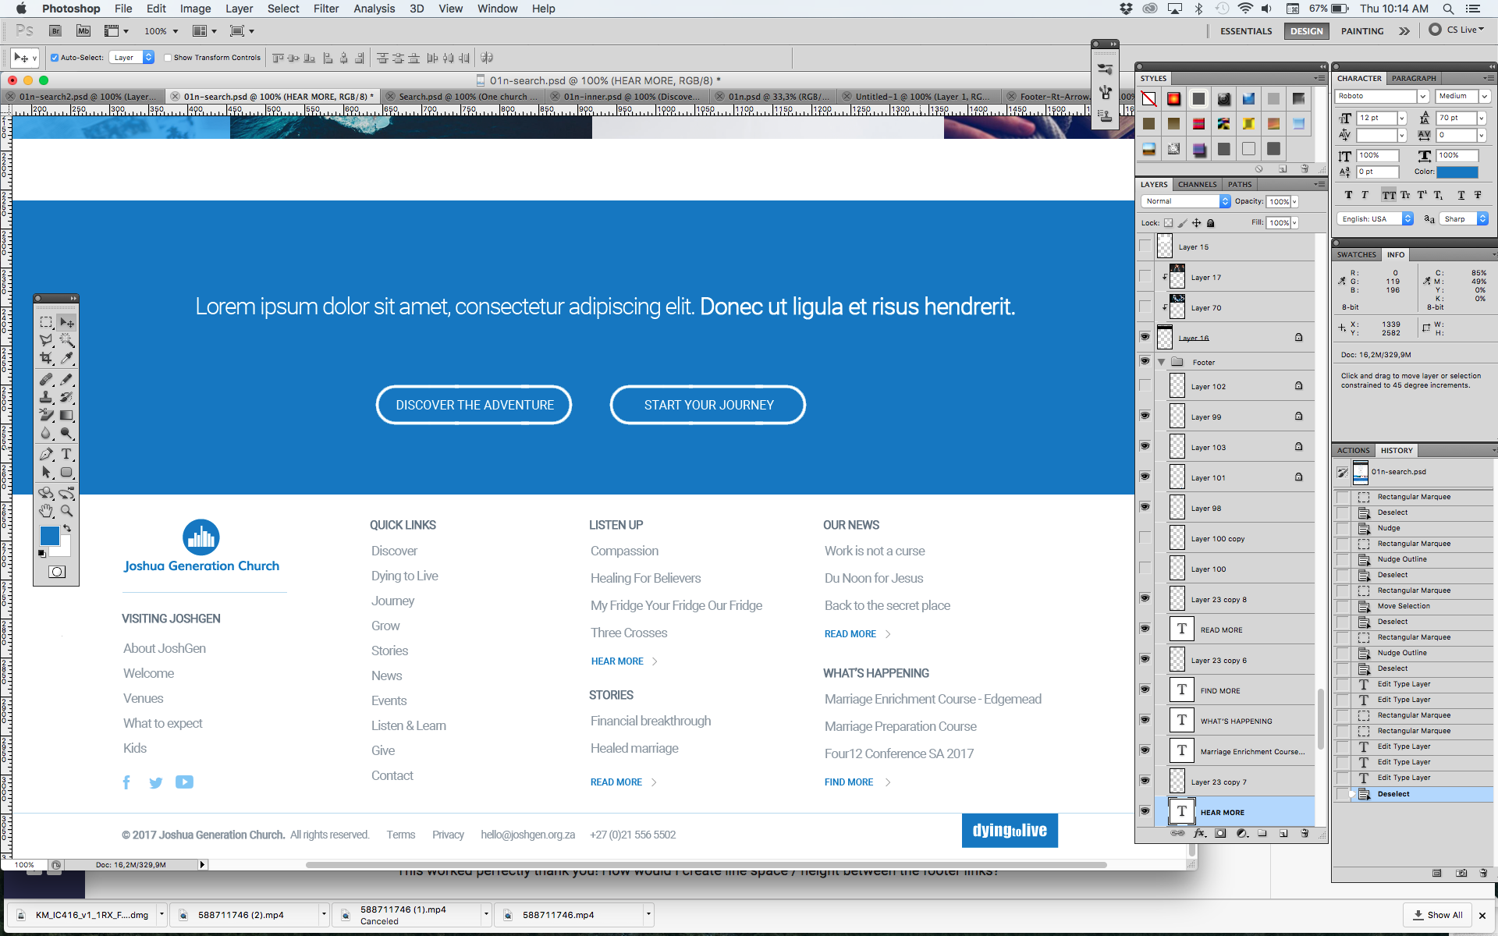
Task: Select the Rectangular Marquee tool
Action: click(46, 322)
